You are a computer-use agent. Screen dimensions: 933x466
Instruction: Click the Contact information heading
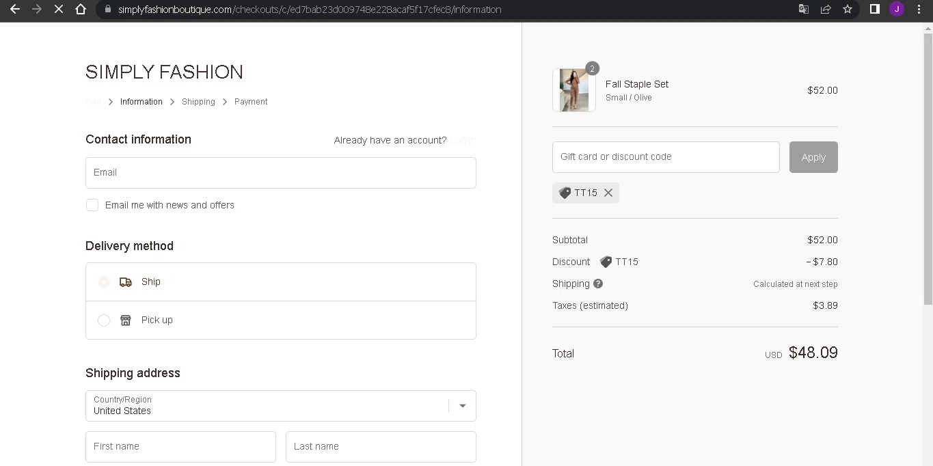pos(138,139)
